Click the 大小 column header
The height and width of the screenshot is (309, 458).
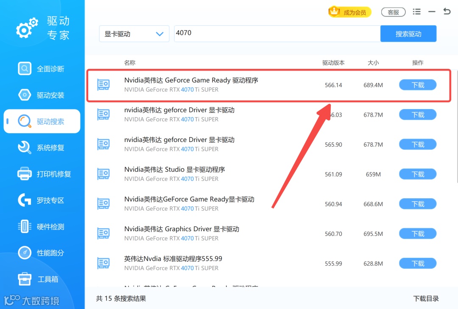[x=373, y=63]
